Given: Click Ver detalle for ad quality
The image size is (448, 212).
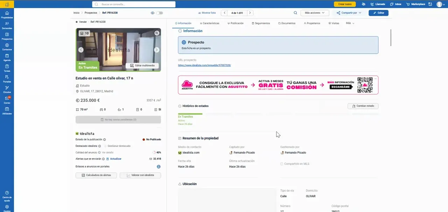Looking at the screenshot, I should 107,153.
